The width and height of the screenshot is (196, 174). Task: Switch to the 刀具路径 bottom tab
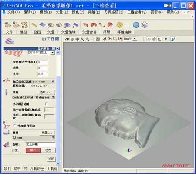(x=37, y=169)
